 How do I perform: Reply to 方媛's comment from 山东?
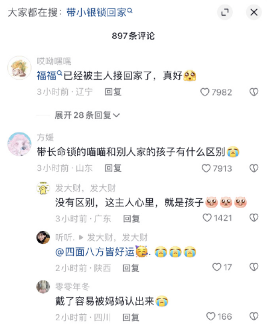(113, 168)
